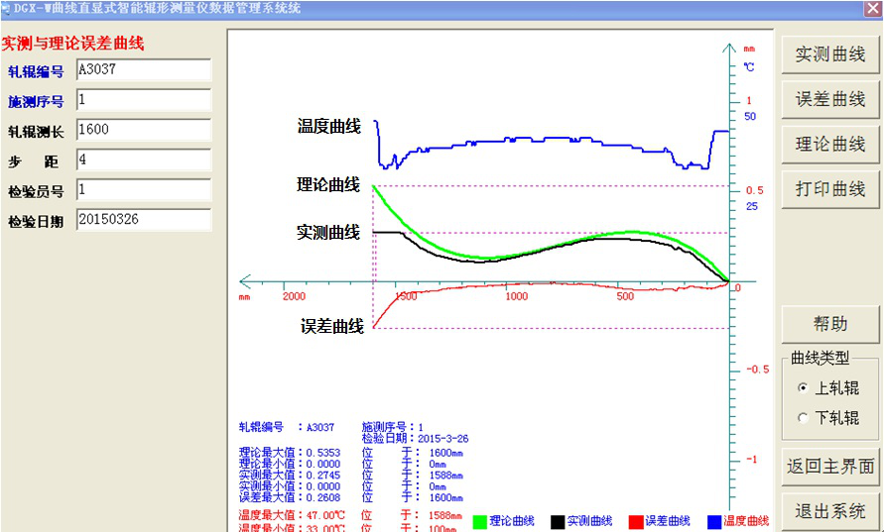884x532 pixels.
Task: Click the green 理论曲线 legend swatch
Action: coord(479,521)
